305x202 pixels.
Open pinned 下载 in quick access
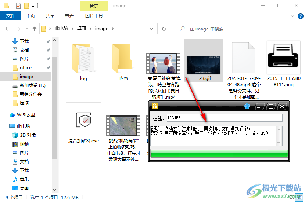coord(24,41)
